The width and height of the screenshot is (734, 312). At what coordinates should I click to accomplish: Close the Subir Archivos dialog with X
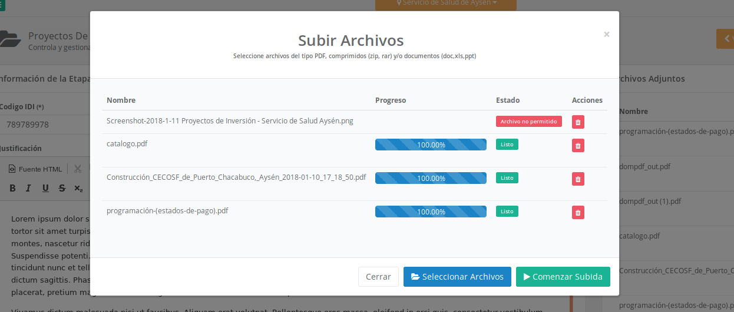pos(606,35)
